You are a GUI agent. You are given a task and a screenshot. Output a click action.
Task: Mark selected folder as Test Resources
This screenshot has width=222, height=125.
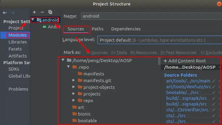pos(179,53)
